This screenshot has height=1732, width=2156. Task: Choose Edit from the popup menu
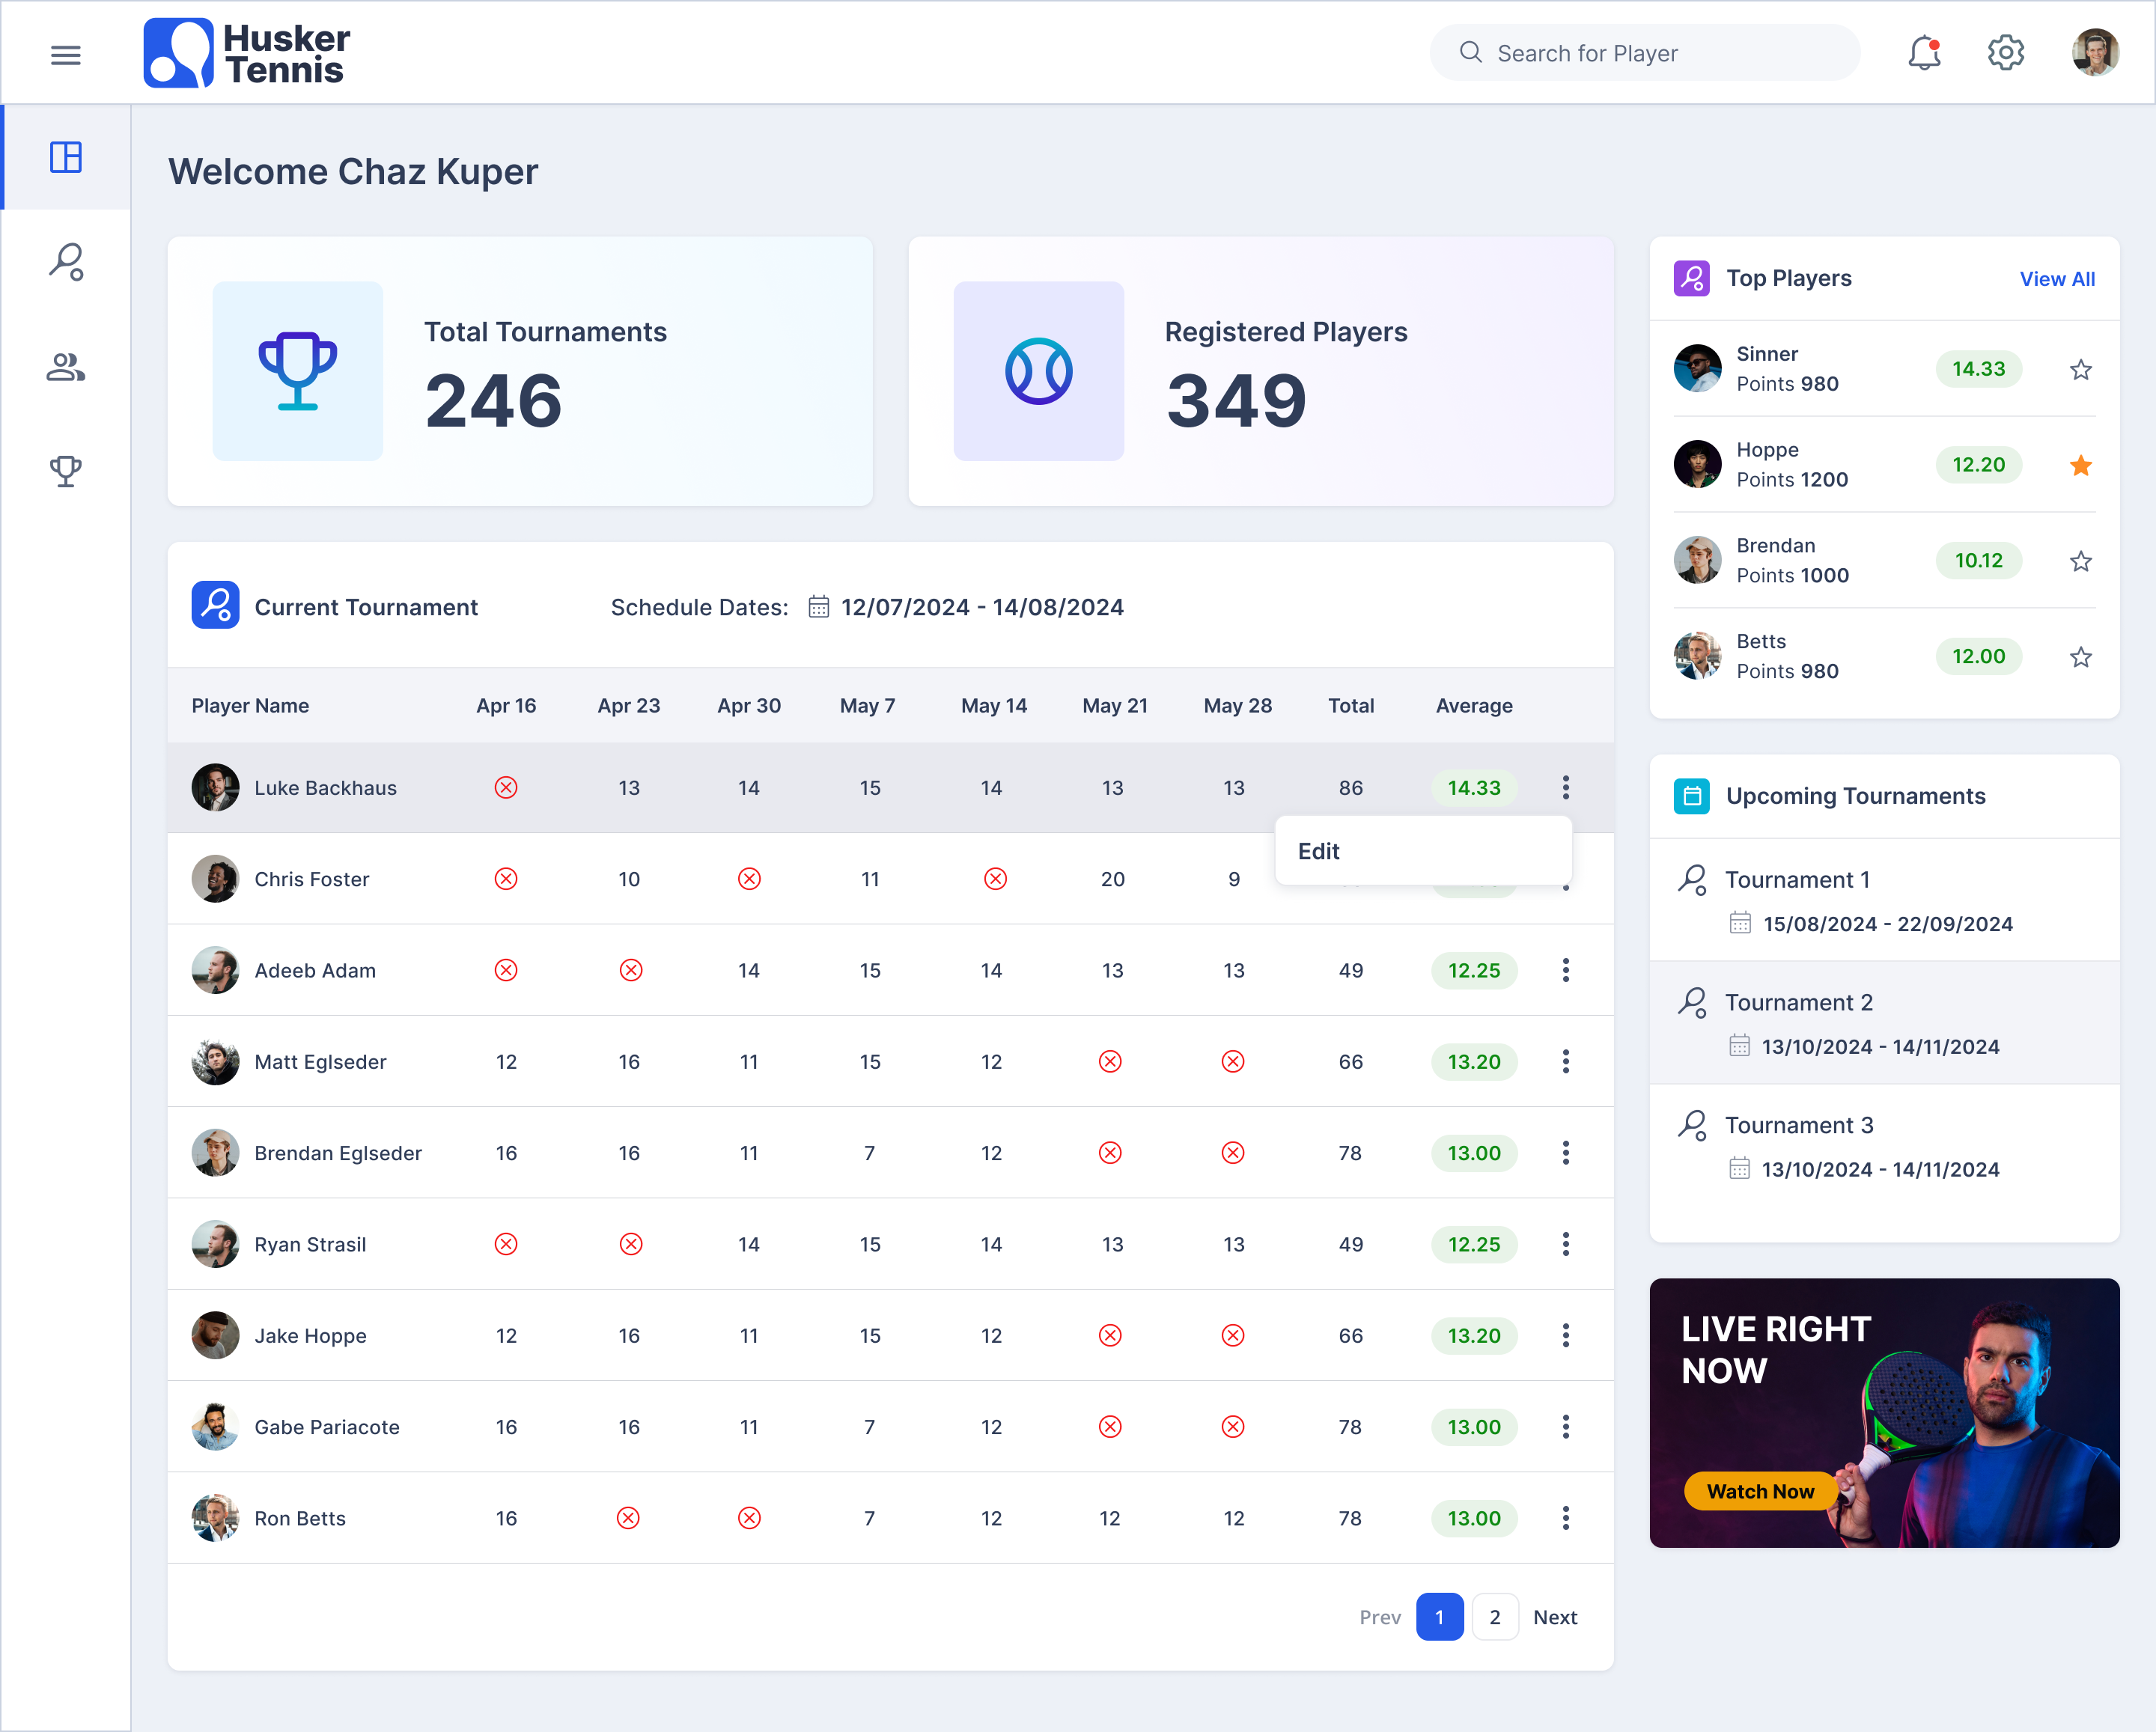(x=1318, y=851)
